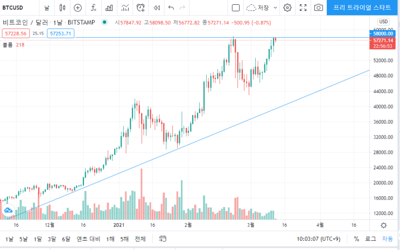Click the clock 10:03:07 (UTC+9) timezone
The image size is (400, 250).
click(318, 239)
